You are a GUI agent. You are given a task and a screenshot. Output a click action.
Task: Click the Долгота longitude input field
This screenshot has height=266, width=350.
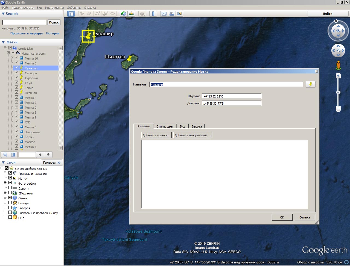click(232, 103)
